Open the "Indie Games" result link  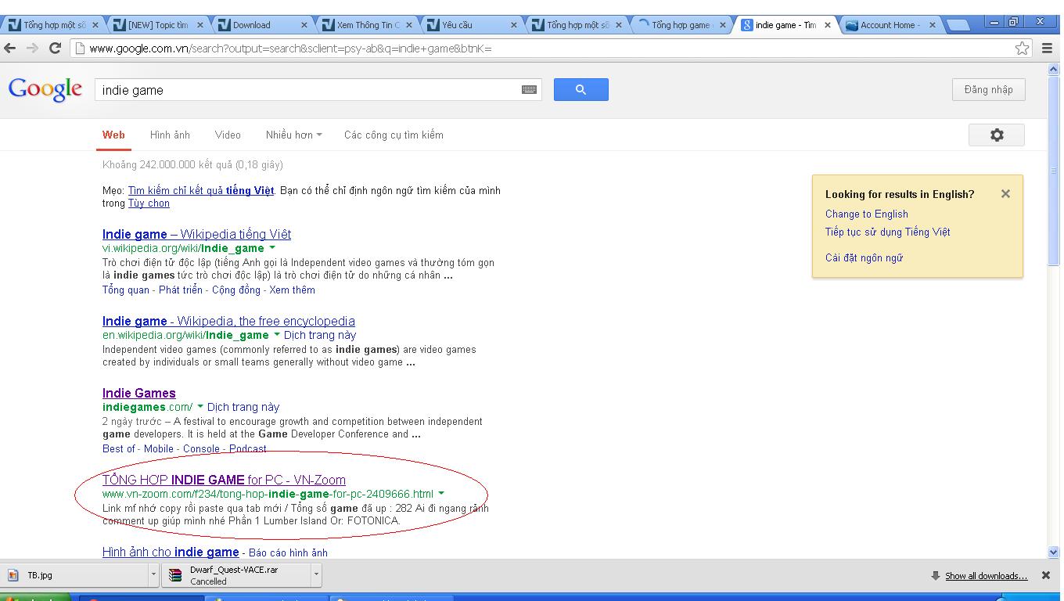click(x=138, y=393)
